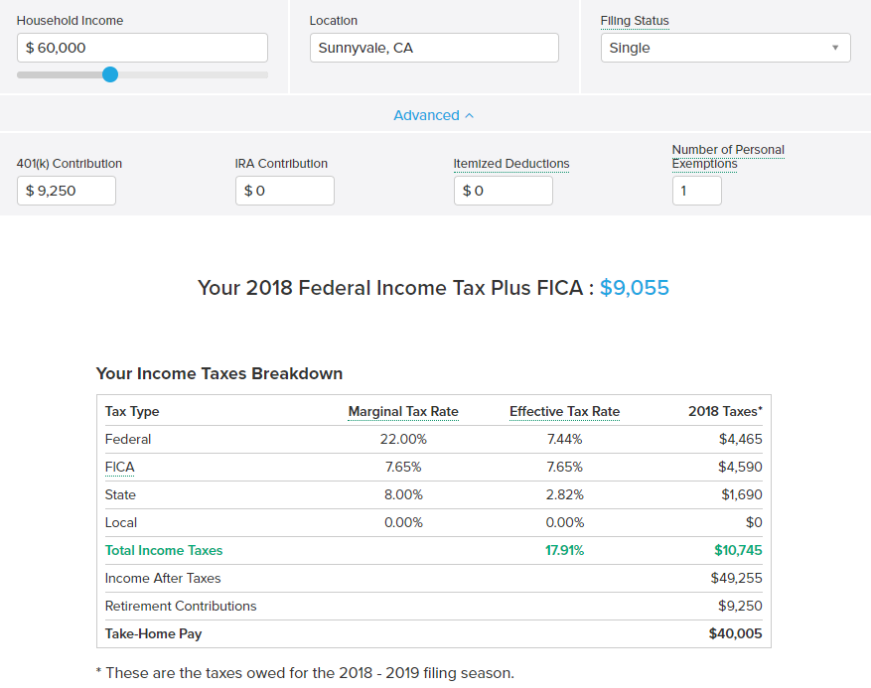Click the Number of Personal Exemptions label
Screen dimensions: 871x688
coord(728,157)
